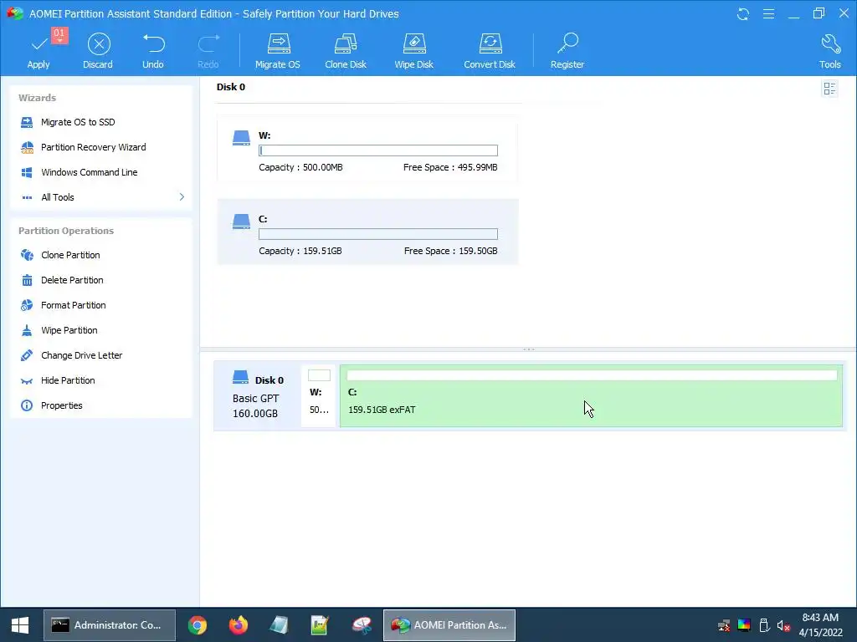The width and height of the screenshot is (857, 642).
Task: Click C: partition usage bar in card
Action: coord(378,234)
